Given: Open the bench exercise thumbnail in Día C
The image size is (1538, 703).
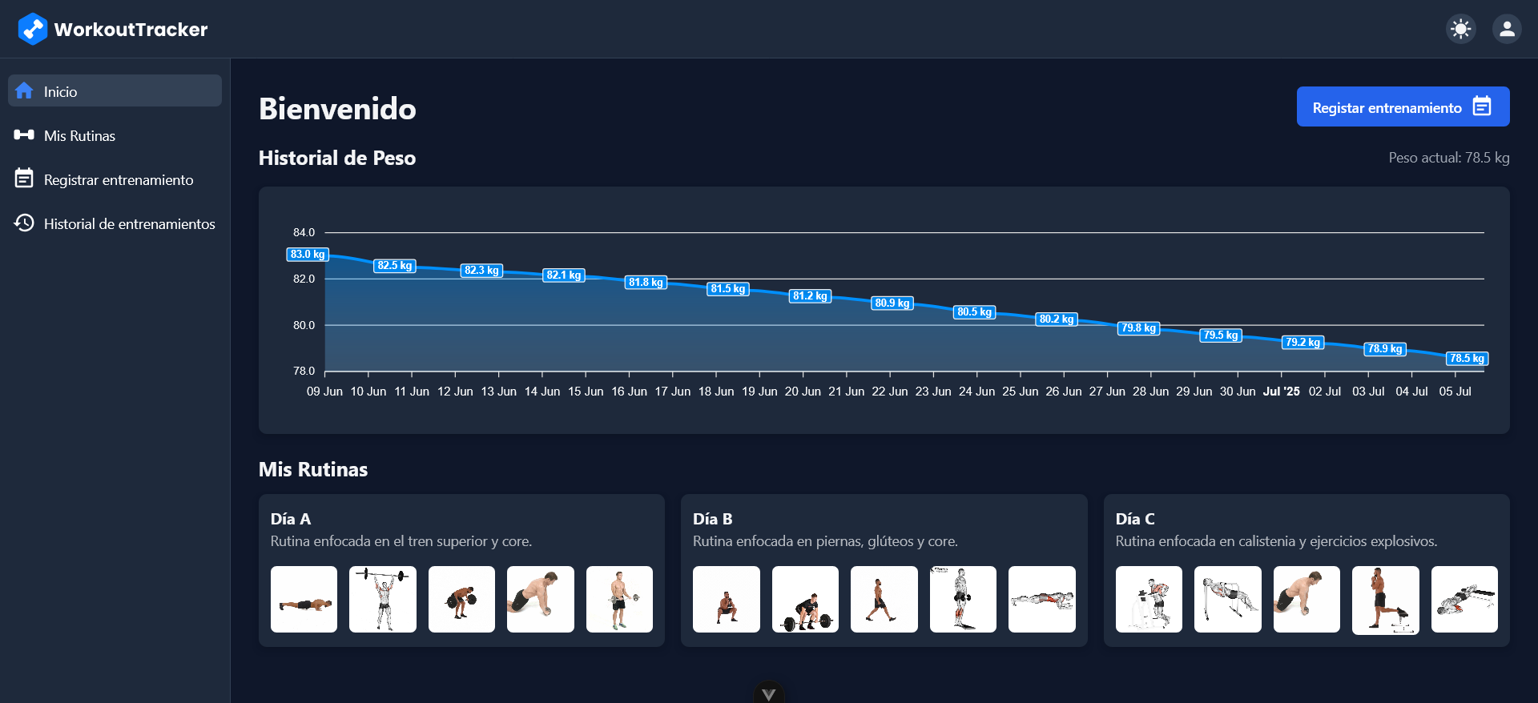Looking at the screenshot, I should tap(1464, 600).
